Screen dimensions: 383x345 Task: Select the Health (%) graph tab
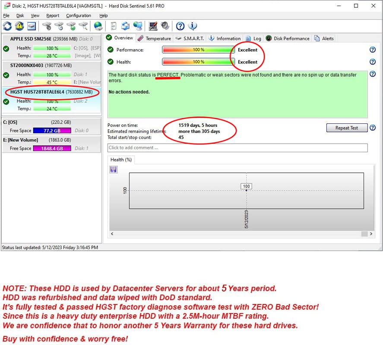pyautogui.click(x=121, y=160)
